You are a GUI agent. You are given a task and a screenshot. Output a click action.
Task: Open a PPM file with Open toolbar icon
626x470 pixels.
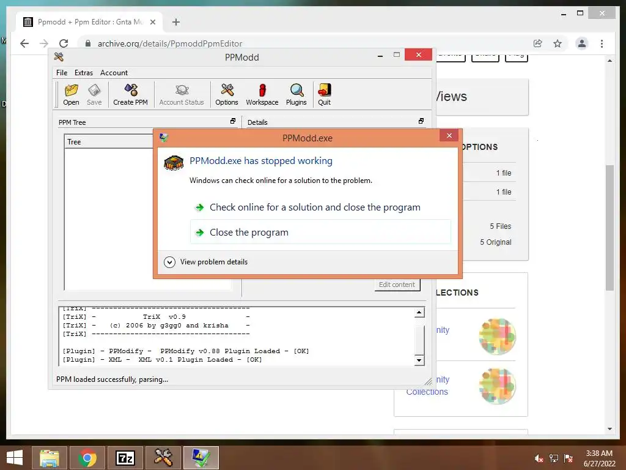71,94
